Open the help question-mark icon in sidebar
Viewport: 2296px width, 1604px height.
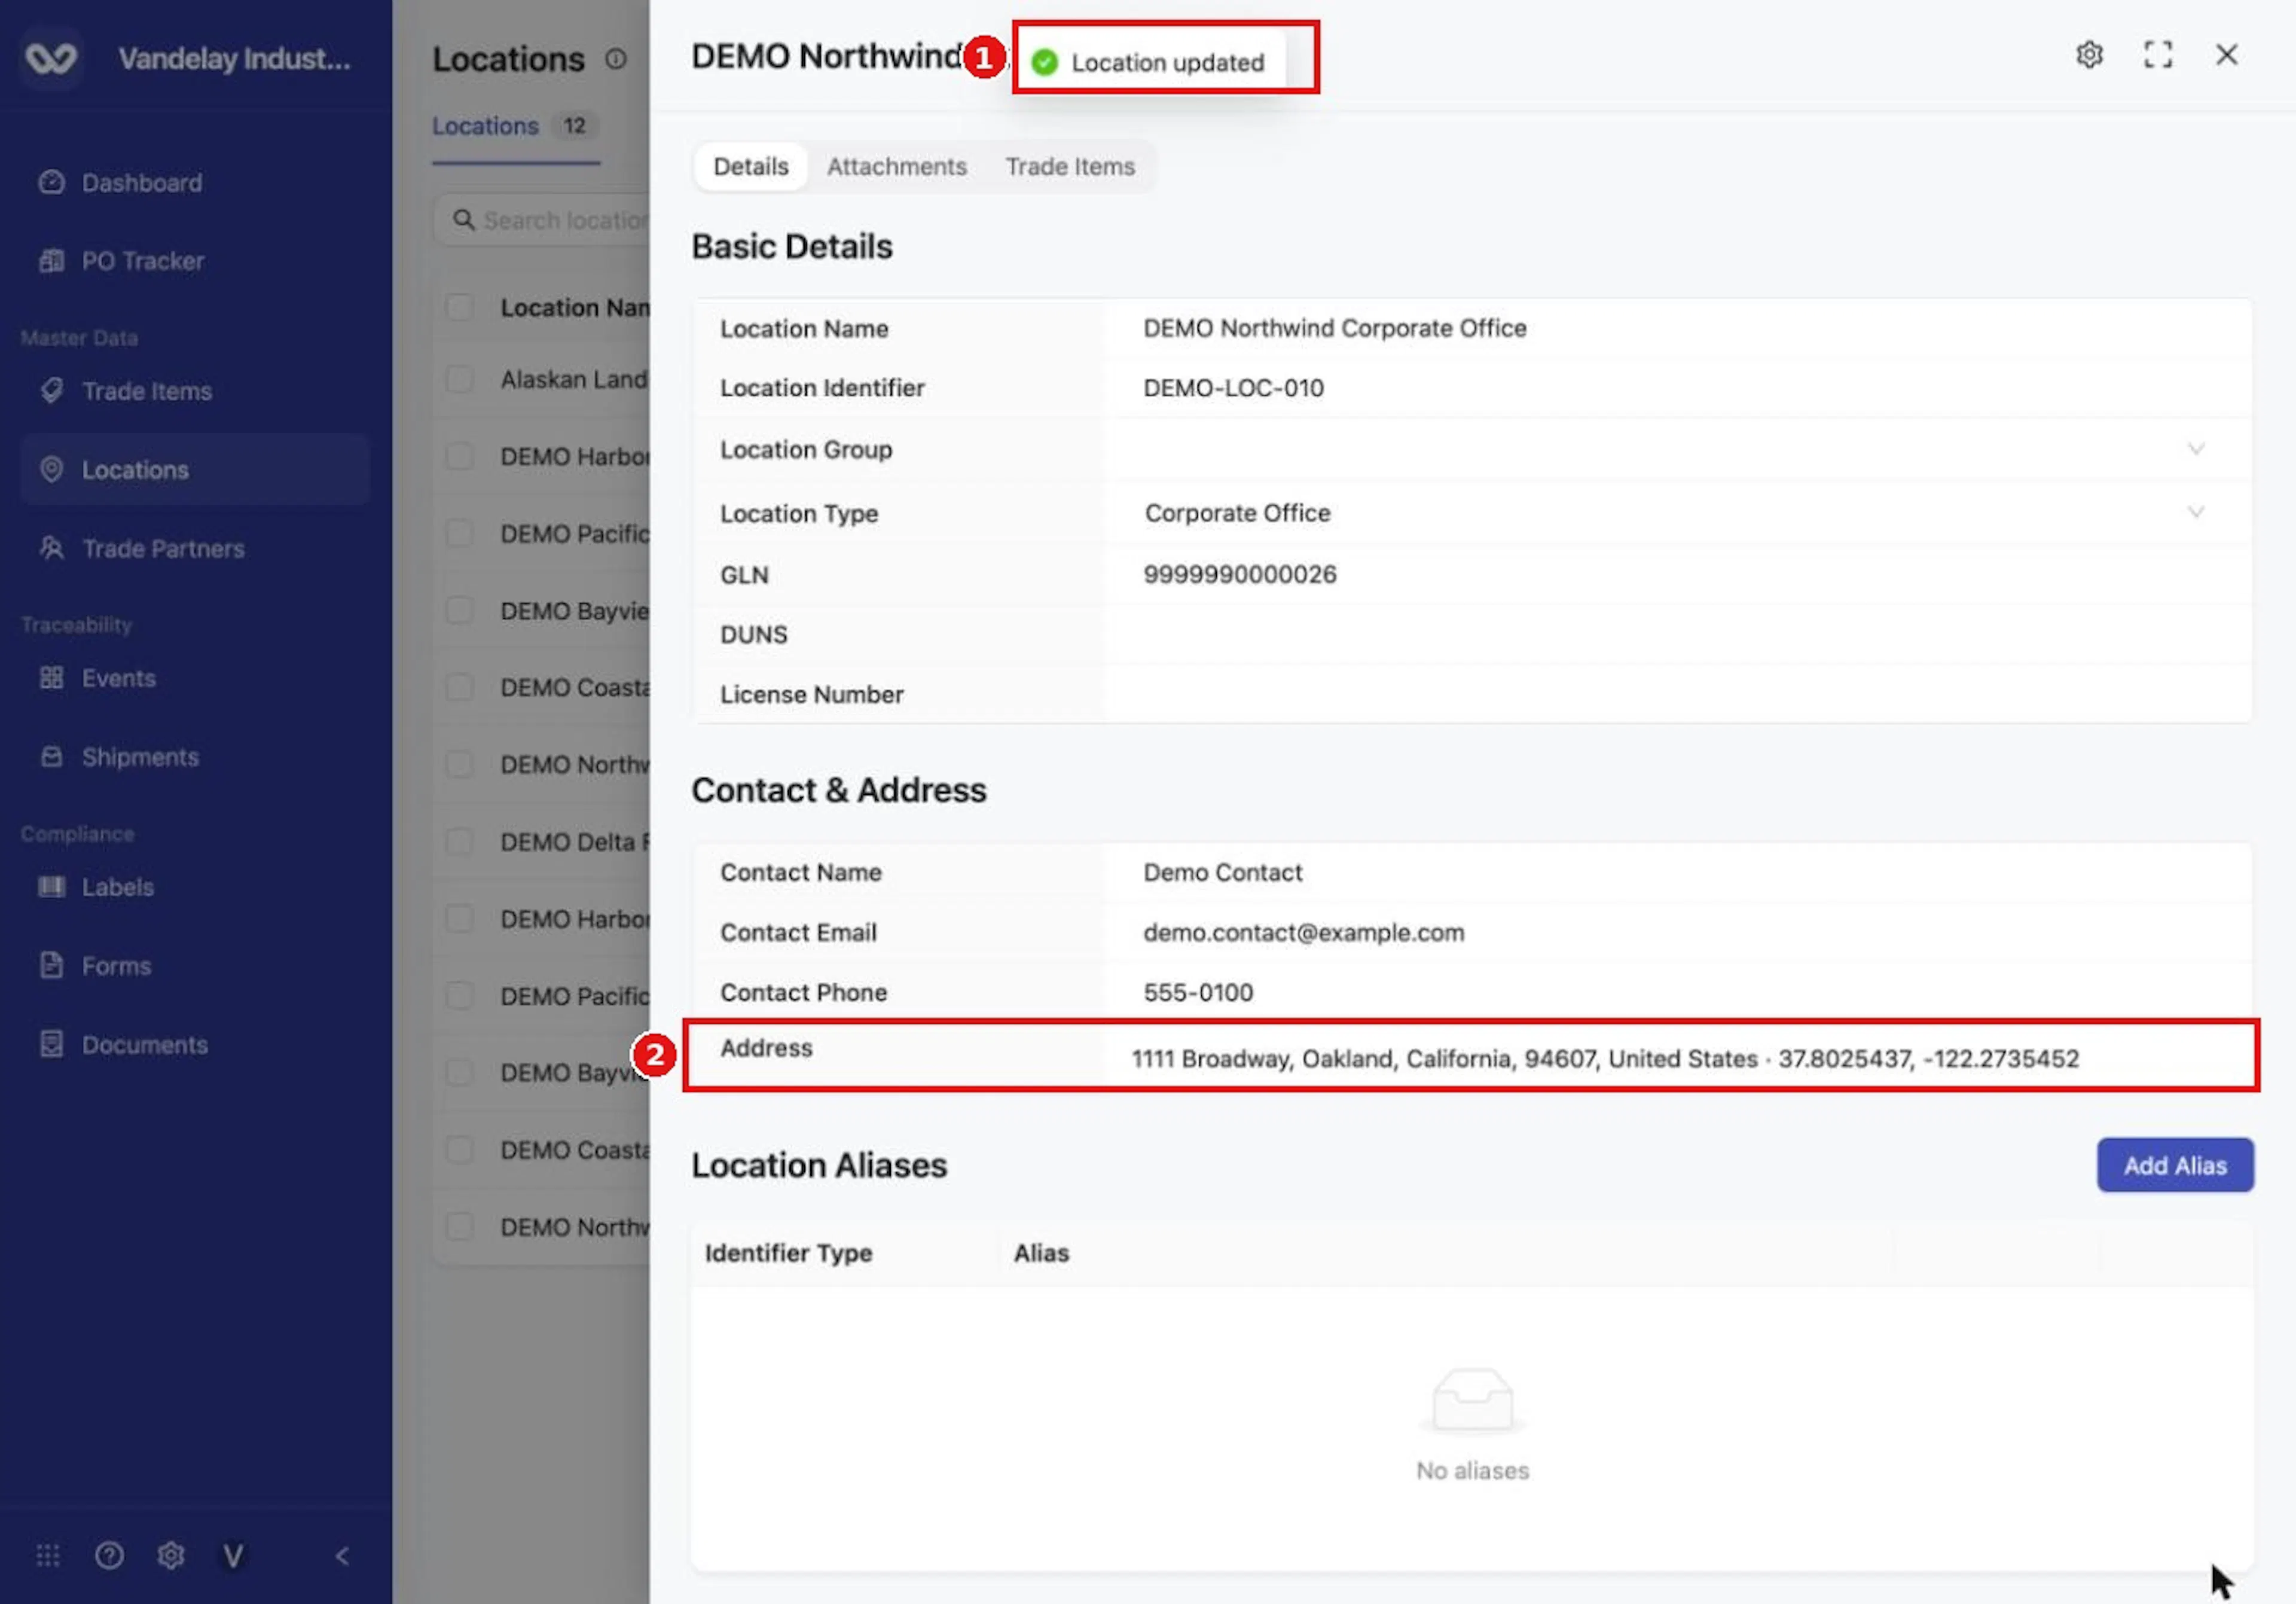109,1556
